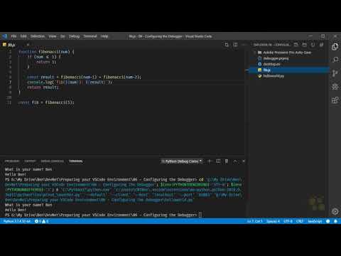This screenshot has height=256, width=341.
Task: Open the Debug menu
Action: point(74,36)
